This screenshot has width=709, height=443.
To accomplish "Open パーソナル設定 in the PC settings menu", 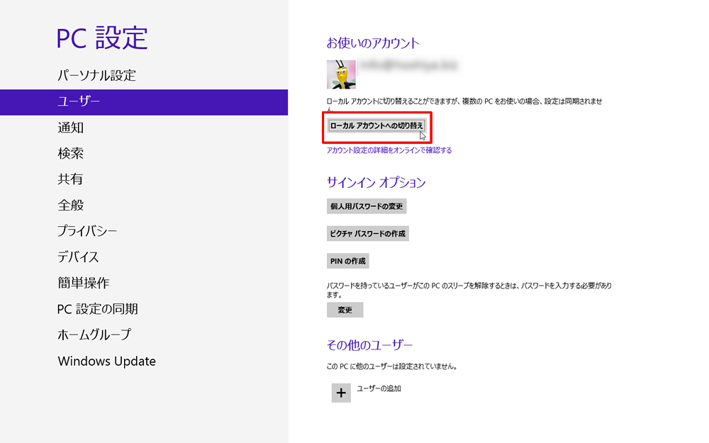I will [x=96, y=75].
